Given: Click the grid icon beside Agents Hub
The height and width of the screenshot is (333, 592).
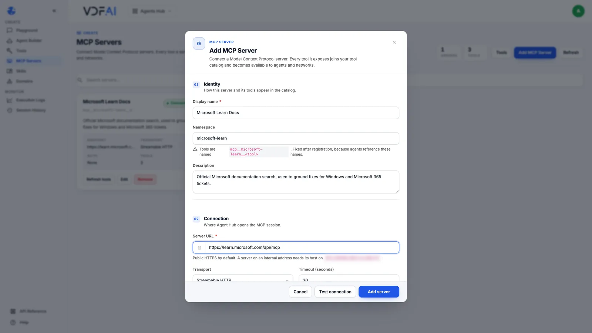Looking at the screenshot, I should 135,11.
